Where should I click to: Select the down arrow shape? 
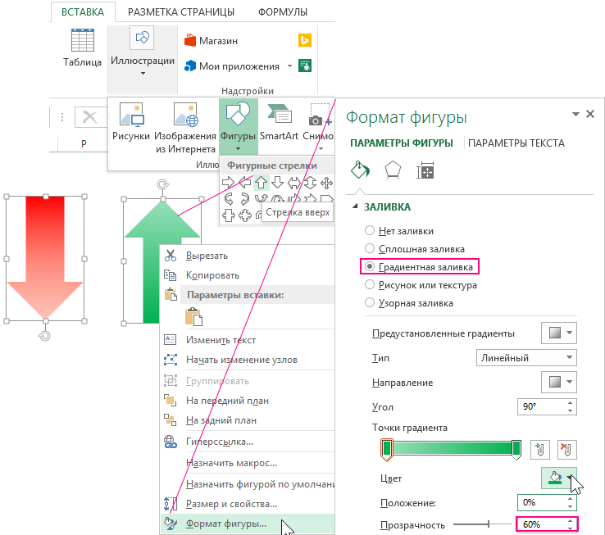click(x=277, y=182)
